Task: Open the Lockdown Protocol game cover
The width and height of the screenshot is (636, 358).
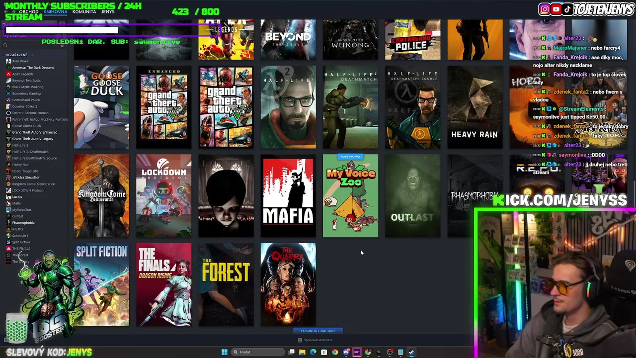Action: pos(164,196)
